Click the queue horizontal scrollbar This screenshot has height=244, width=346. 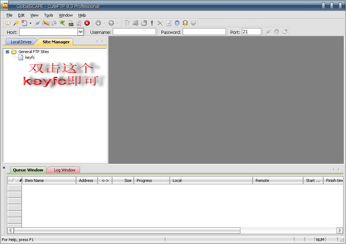point(126,230)
